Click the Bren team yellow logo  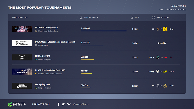point(165,29)
